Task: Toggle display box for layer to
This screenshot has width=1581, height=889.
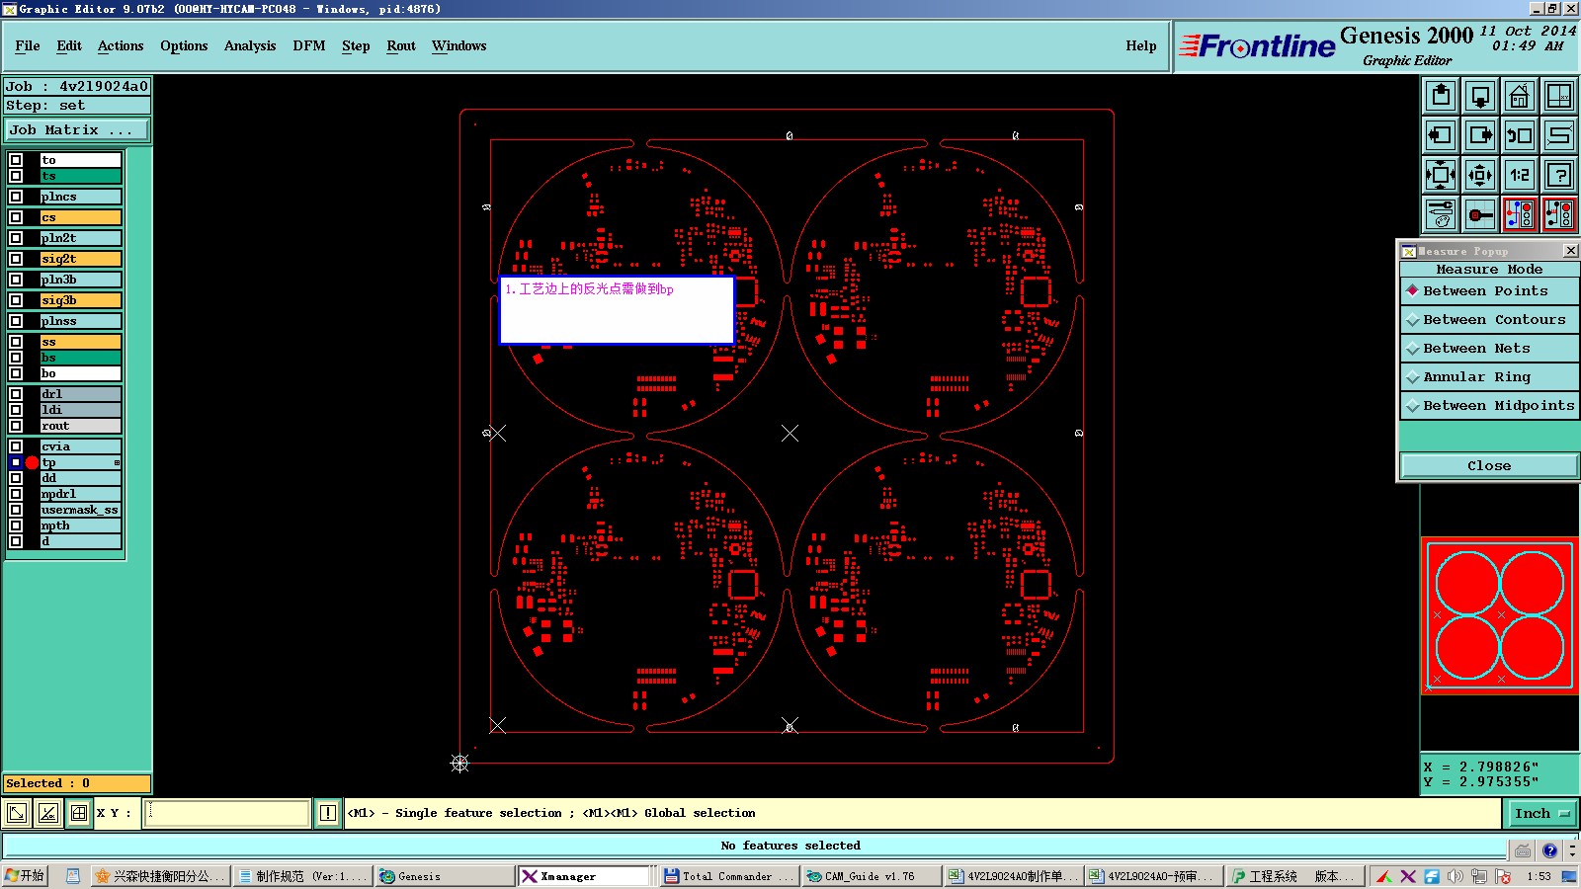Action: [16, 160]
